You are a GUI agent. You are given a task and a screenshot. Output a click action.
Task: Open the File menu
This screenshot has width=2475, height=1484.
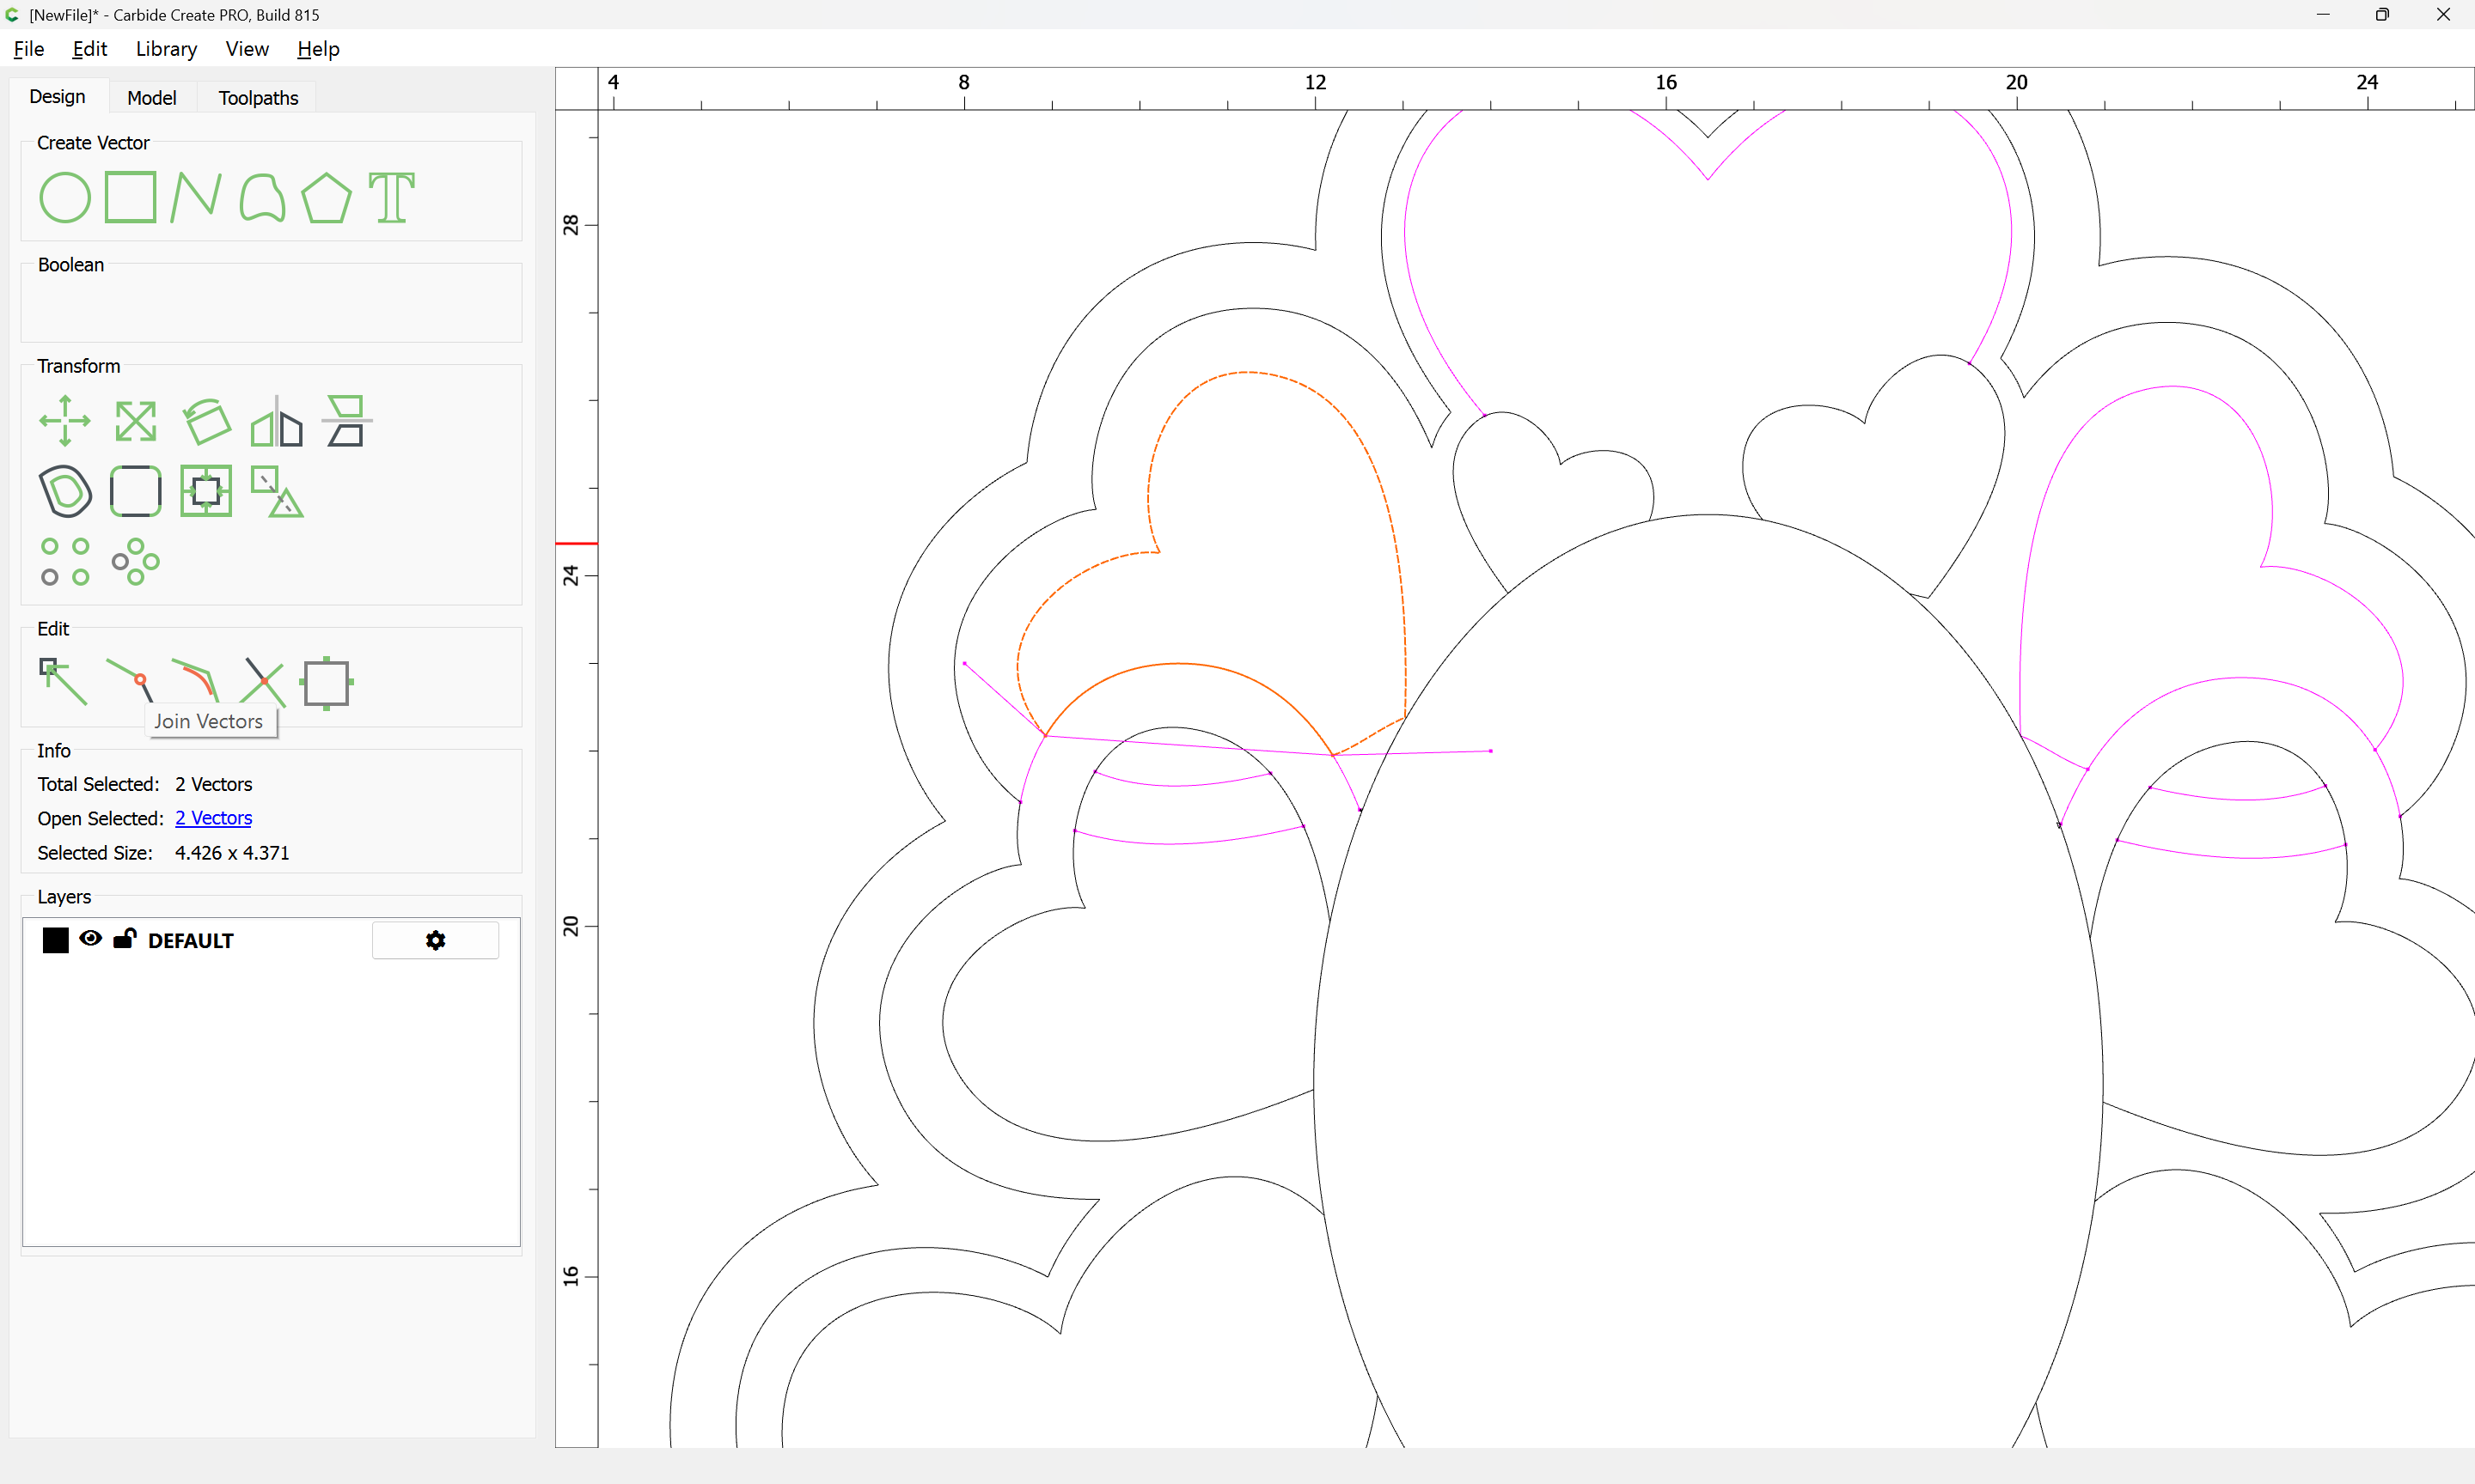(x=29, y=49)
